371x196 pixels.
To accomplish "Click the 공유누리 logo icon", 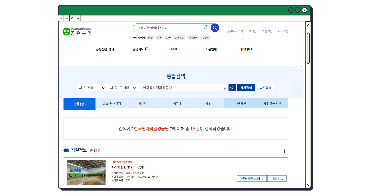I will pos(66,32).
